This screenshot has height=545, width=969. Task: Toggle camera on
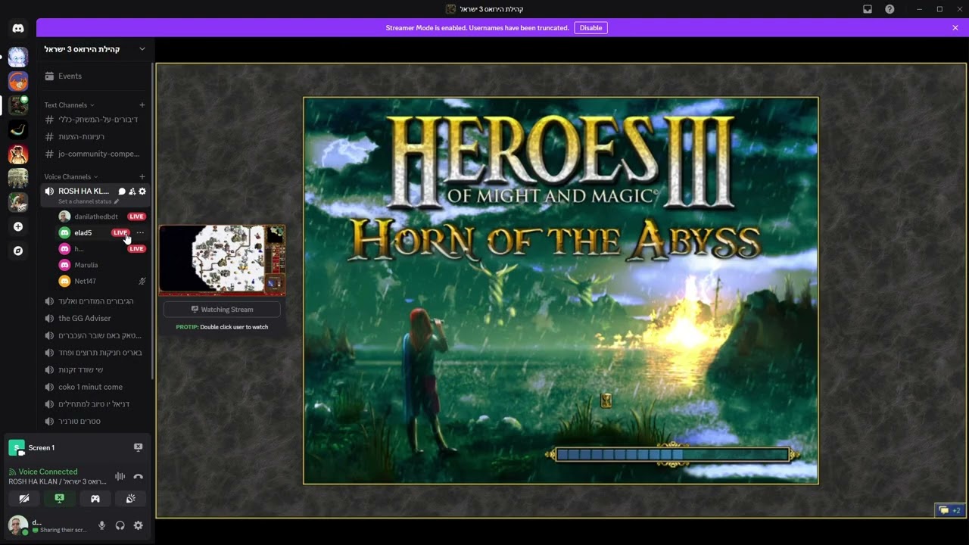pyautogui.click(x=24, y=499)
